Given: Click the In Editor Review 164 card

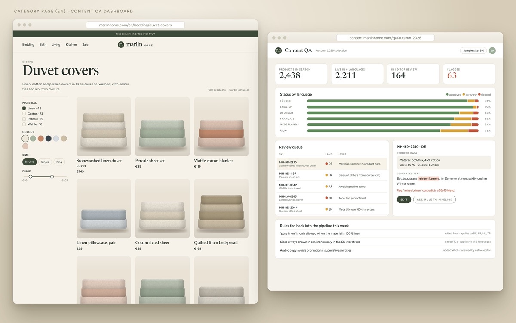Looking at the screenshot, I should [413, 74].
